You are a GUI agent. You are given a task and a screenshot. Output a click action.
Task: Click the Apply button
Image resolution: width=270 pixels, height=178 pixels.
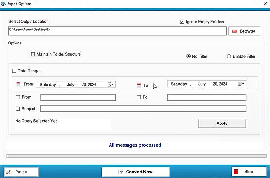pos(222,123)
